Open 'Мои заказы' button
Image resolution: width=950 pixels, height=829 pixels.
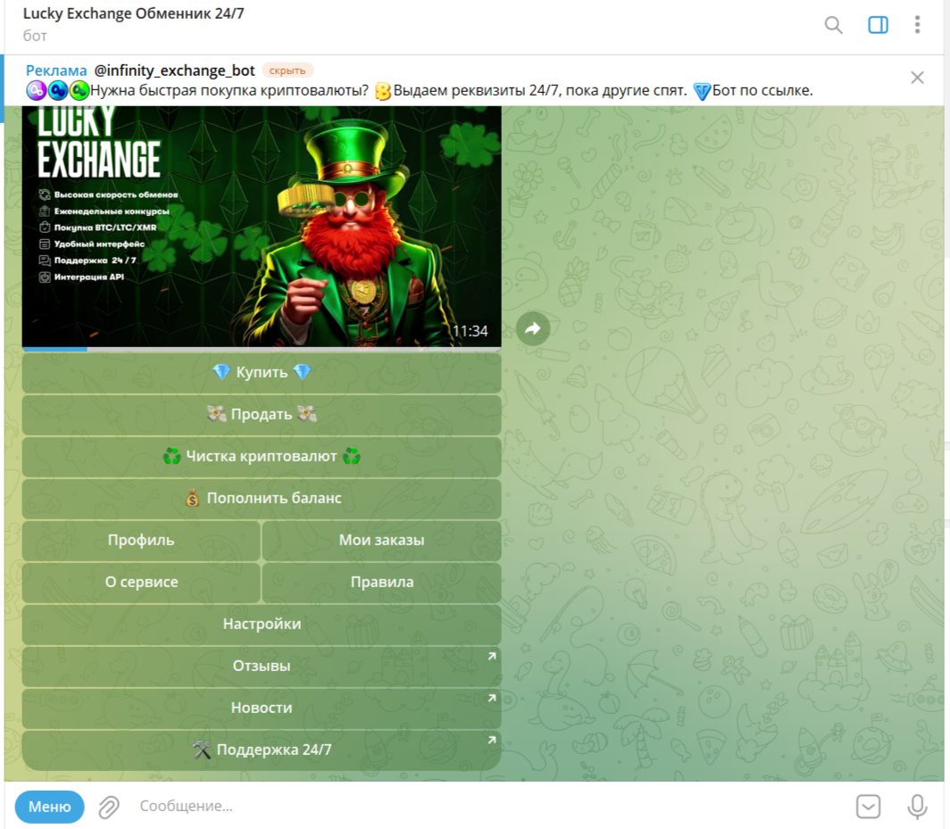382,540
